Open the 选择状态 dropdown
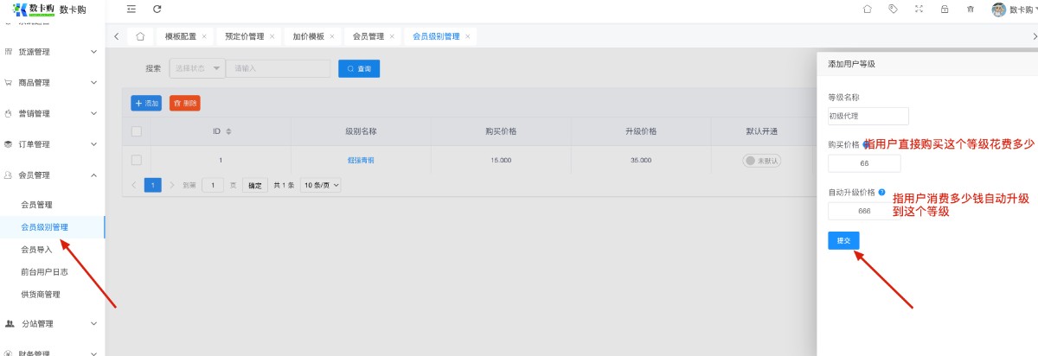The width and height of the screenshot is (1038, 356). tap(196, 68)
